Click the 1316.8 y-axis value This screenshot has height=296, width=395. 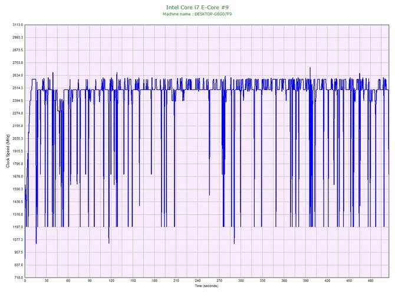pyautogui.click(x=18, y=215)
